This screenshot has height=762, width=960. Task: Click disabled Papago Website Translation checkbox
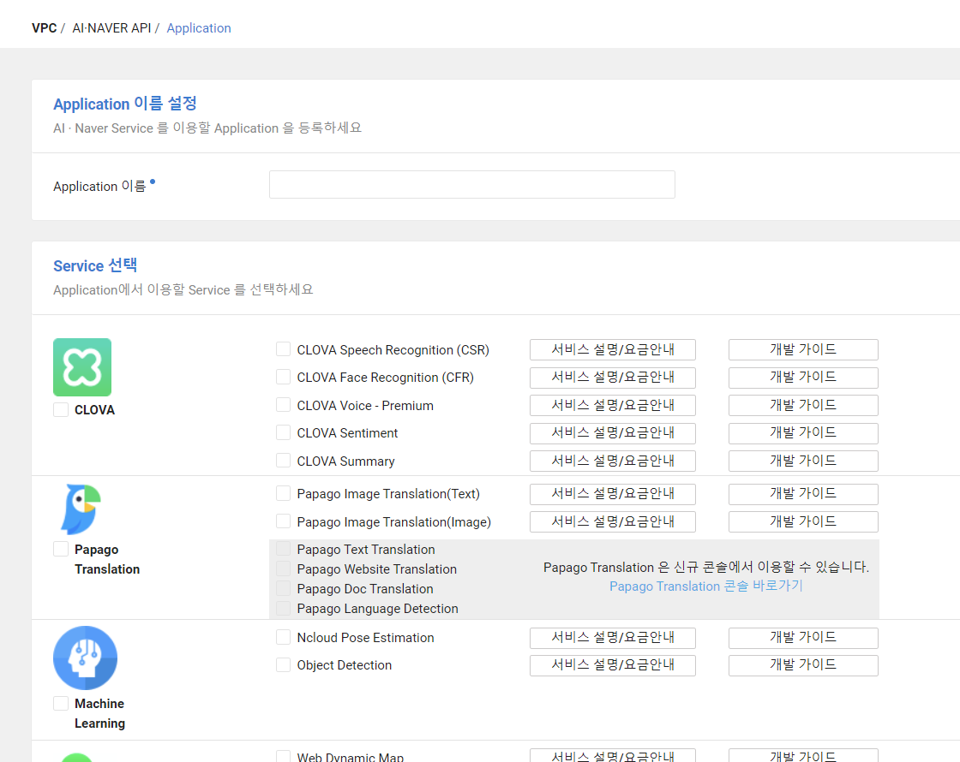(x=283, y=569)
